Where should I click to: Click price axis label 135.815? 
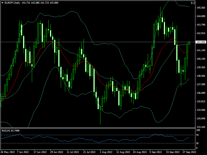click(201, 102)
